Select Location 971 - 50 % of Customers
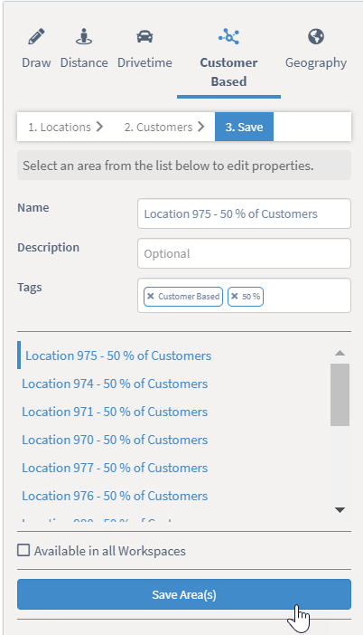Screen dimensions: 363x635 (115, 412)
